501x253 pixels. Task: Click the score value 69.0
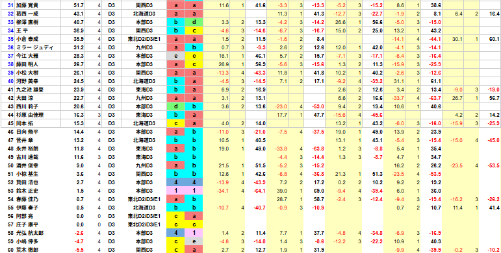click(x=320, y=191)
